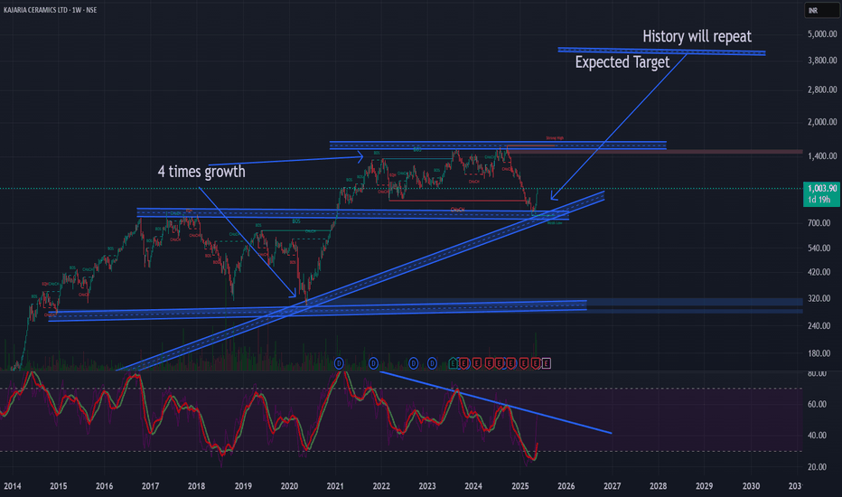842x497 pixels.
Task: Click the 1,400.00 price scale label
Action: point(822,155)
